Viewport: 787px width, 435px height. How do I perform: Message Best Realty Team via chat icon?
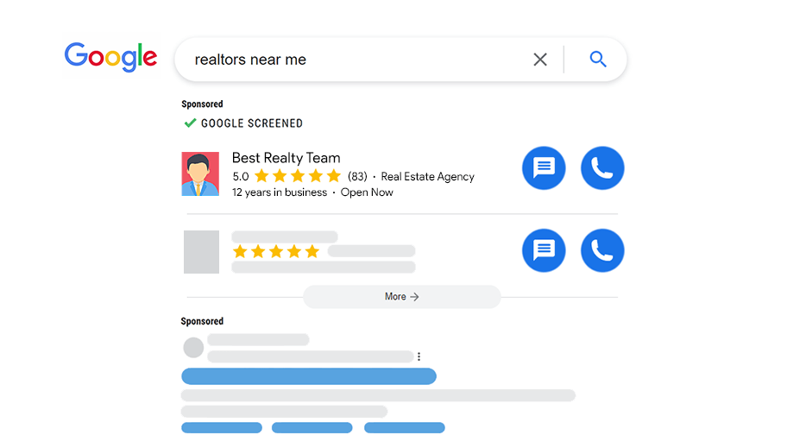coord(544,168)
